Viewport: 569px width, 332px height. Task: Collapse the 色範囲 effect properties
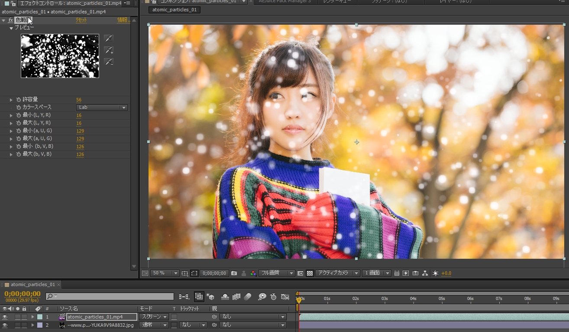[3, 20]
